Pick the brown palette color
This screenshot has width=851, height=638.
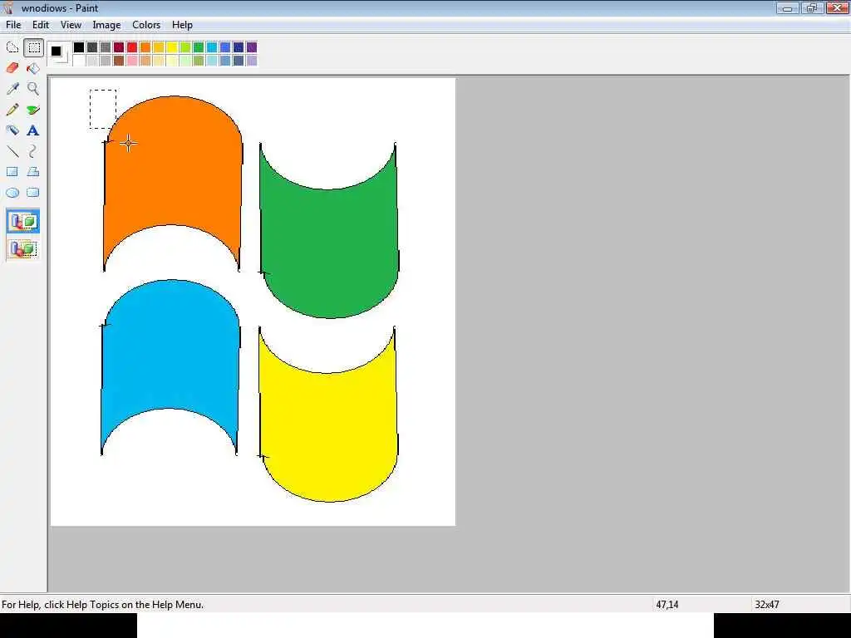(x=119, y=60)
